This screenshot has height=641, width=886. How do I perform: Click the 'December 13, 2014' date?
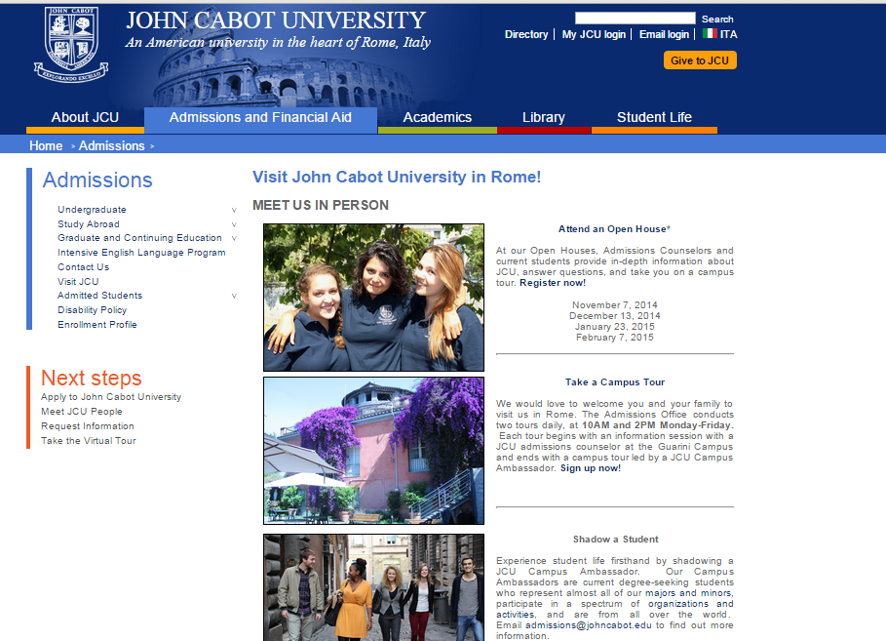[615, 316]
